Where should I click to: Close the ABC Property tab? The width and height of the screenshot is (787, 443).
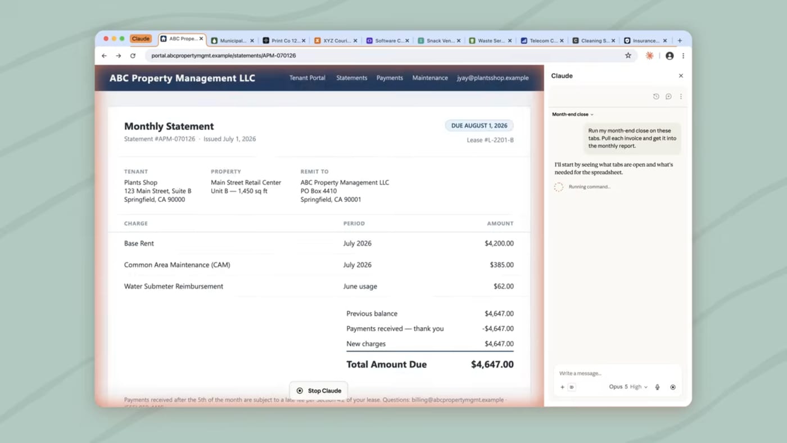pos(201,39)
